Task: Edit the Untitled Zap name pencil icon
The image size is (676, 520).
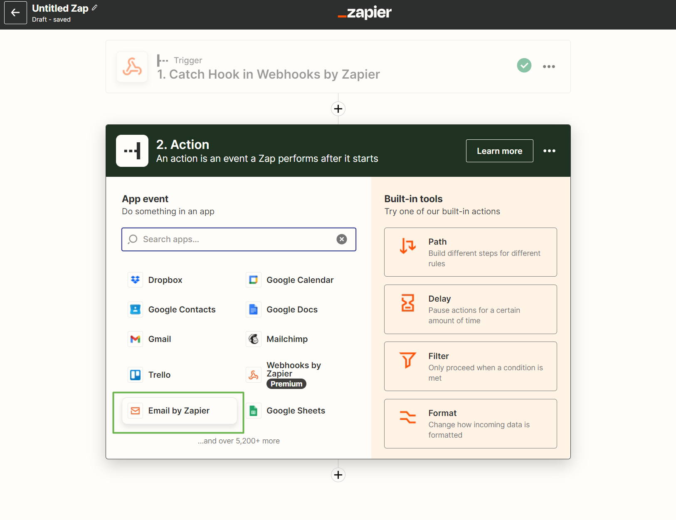Action: tap(95, 7)
